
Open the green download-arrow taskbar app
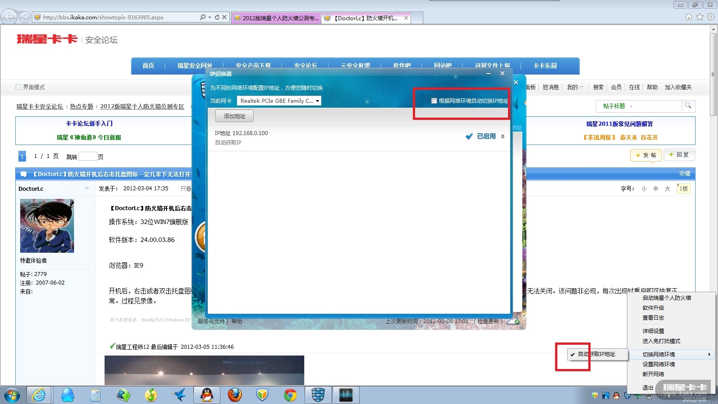point(123,395)
